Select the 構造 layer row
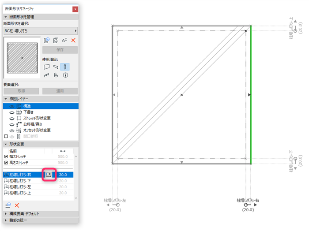Image resolution: width=309 pixels, height=231 pixels. pos(41,106)
